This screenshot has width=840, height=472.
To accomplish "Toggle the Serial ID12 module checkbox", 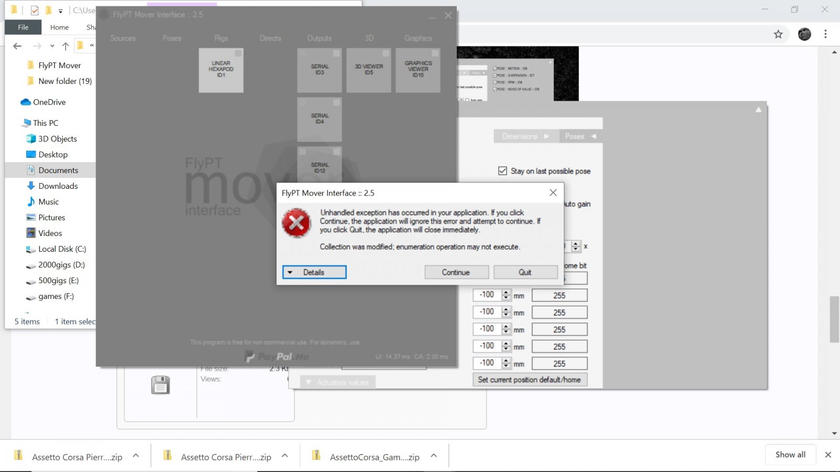I will click(x=337, y=152).
